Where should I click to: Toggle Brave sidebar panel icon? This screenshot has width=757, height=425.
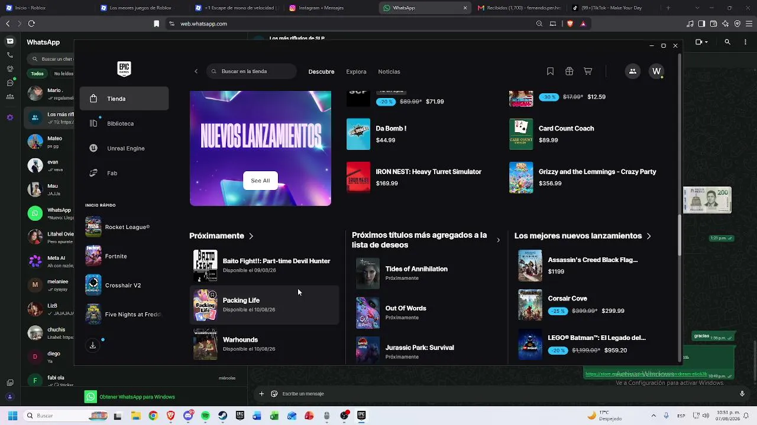point(701,24)
